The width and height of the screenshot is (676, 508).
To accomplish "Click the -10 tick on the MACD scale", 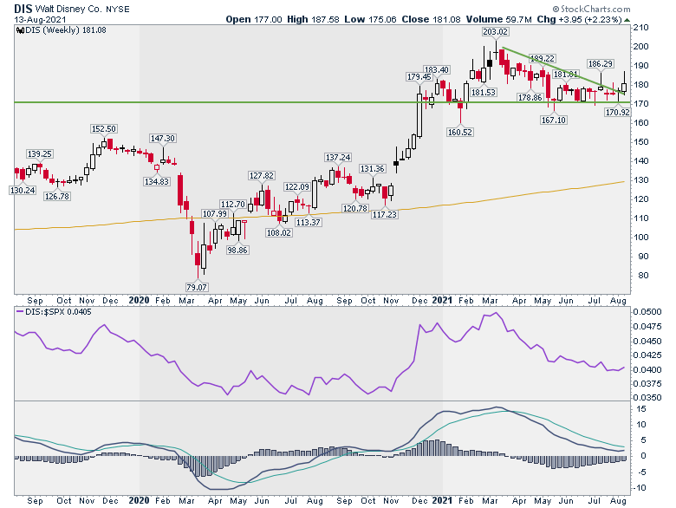I will click(640, 488).
